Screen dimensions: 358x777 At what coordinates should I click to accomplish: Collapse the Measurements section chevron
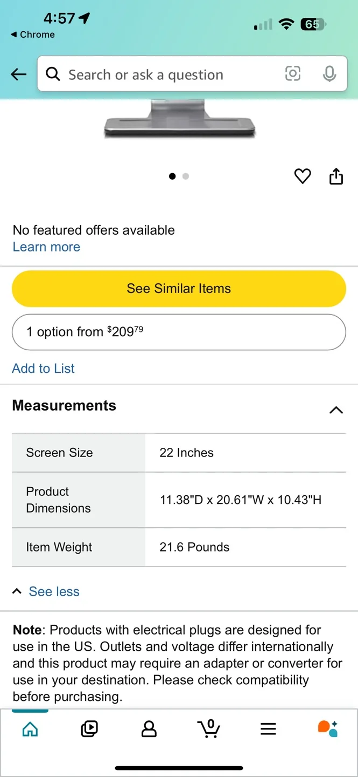click(x=336, y=410)
